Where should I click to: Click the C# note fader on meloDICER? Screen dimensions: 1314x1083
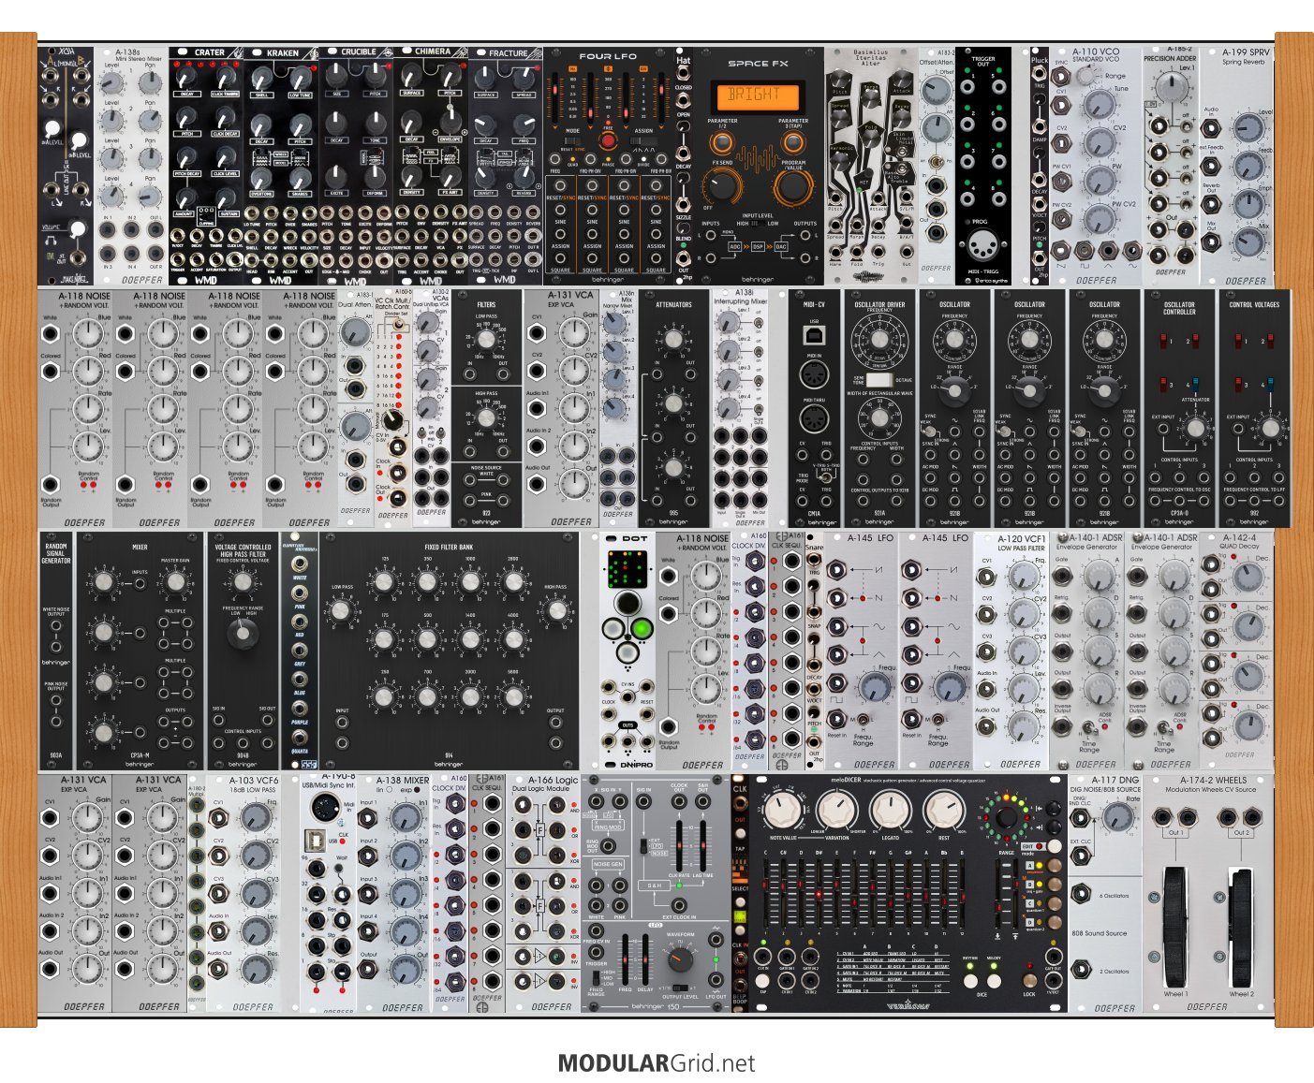click(x=784, y=894)
